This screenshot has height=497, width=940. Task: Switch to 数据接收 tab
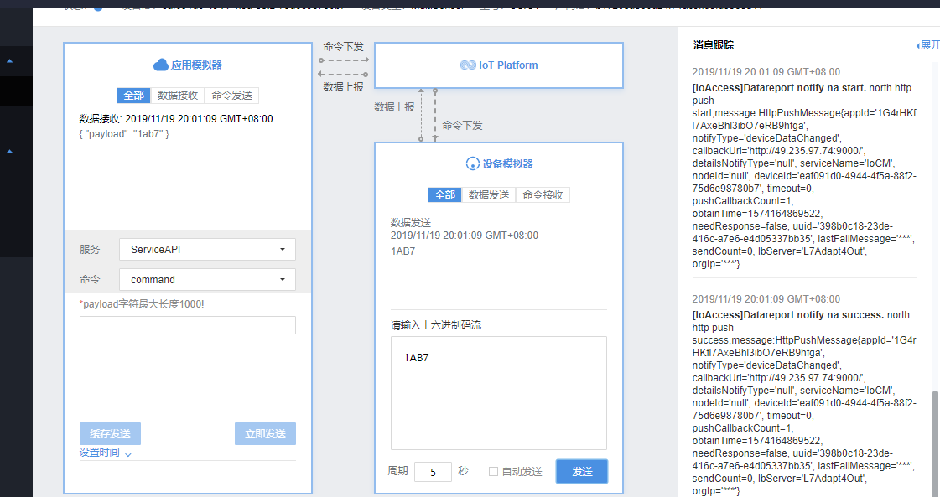pyautogui.click(x=178, y=96)
